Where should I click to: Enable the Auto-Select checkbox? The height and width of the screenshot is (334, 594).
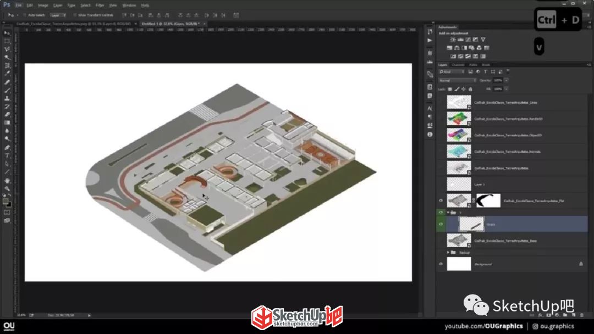click(25, 15)
